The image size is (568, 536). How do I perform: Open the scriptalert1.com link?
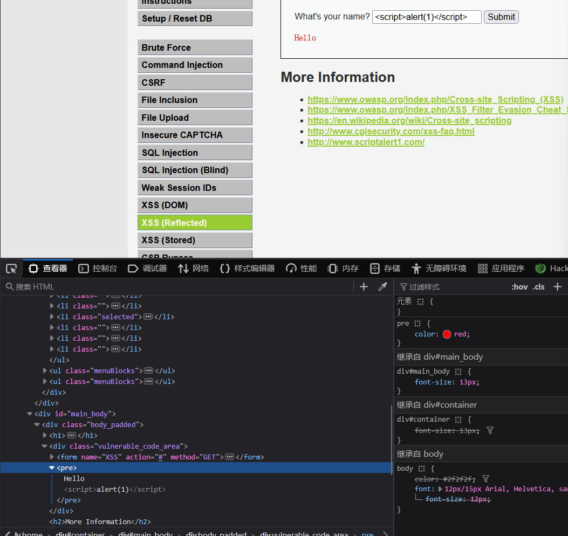(366, 142)
